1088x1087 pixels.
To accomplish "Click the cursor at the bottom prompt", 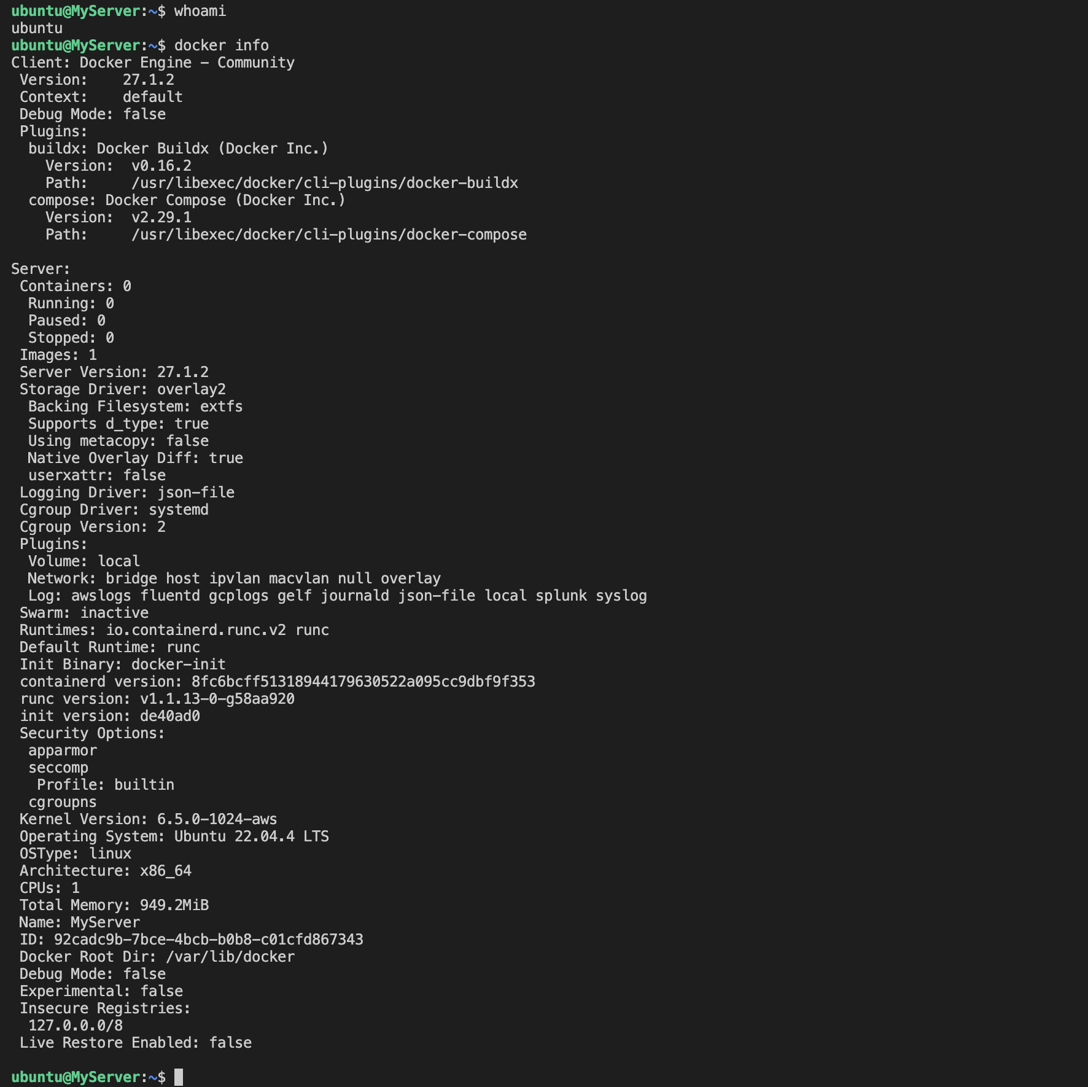I will click(179, 1077).
